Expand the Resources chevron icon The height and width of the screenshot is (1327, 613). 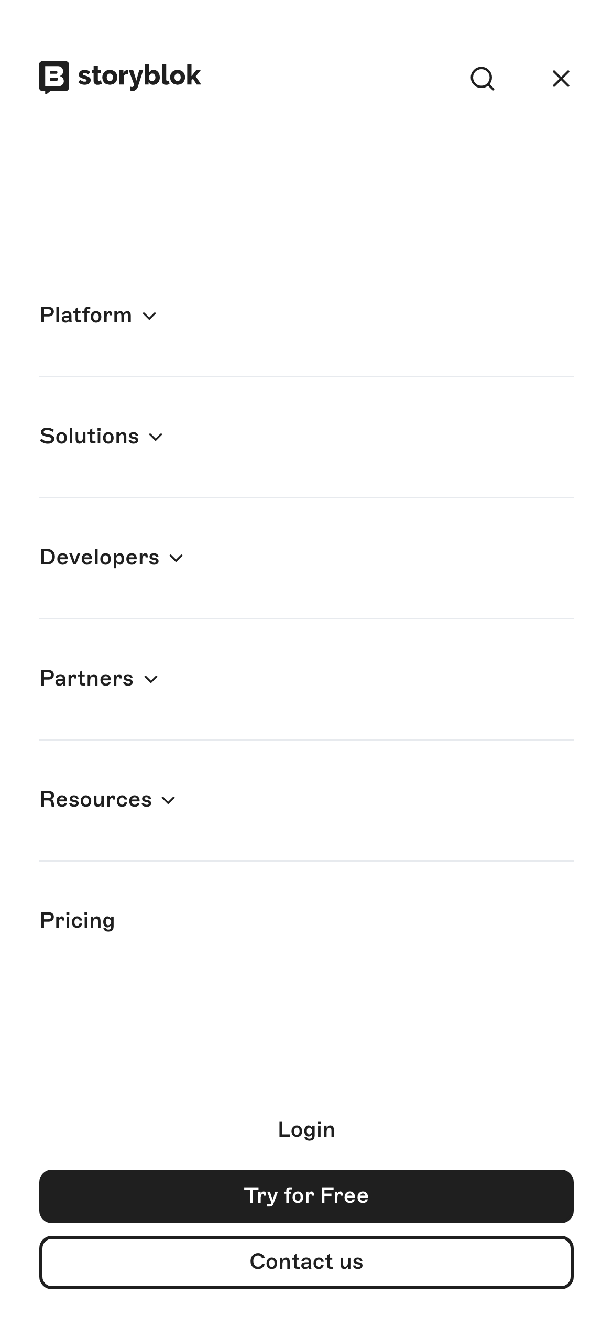(x=168, y=800)
